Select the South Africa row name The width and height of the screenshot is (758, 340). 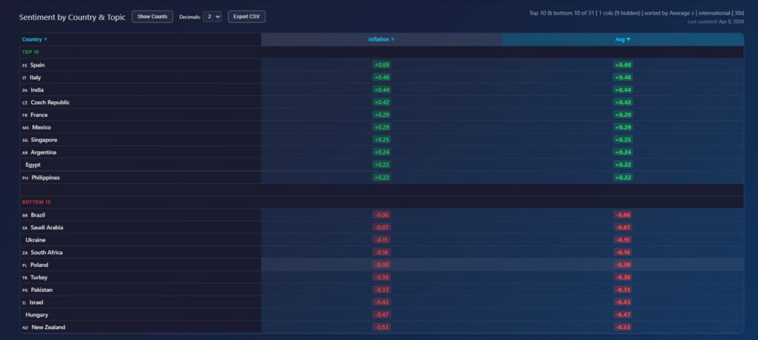pyautogui.click(x=47, y=253)
